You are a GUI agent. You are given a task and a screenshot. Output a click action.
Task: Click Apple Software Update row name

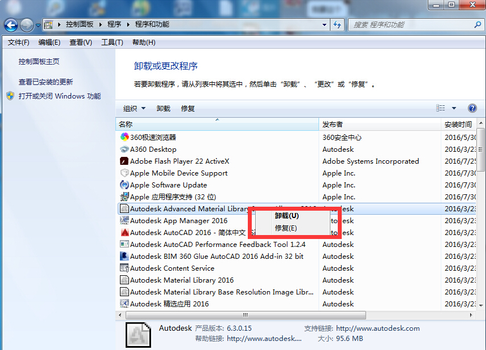(x=168, y=185)
